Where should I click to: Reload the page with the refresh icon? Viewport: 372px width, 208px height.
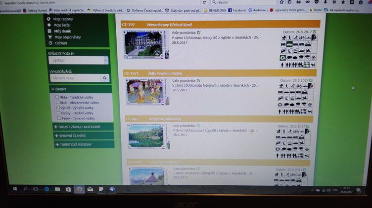coord(204,2)
